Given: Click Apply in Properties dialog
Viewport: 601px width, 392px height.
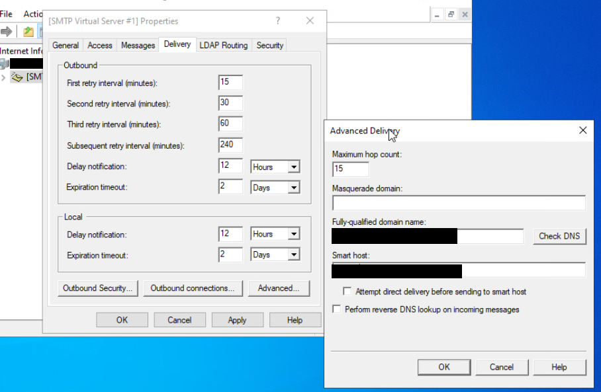Looking at the screenshot, I should point(237,320).
